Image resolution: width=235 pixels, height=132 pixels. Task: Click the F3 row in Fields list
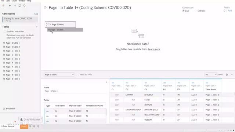(75, 121)
